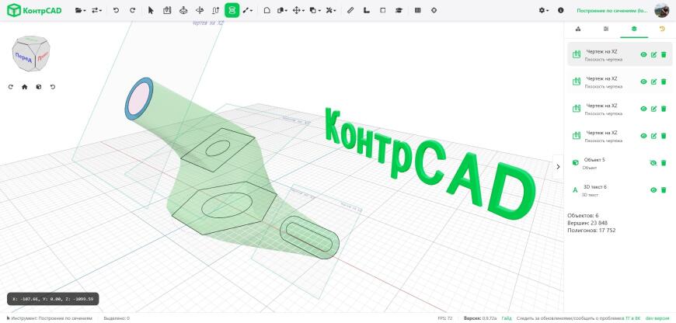
Task: Click "Инструмент: Построение по сечениям" status text
Action: [52, 318]
